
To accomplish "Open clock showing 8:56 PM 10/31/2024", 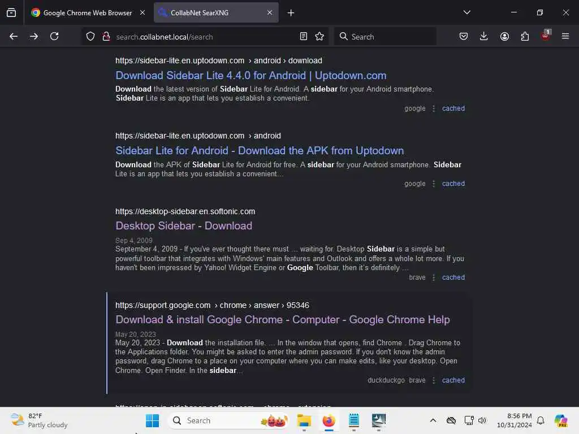I will (x=515, y=420).
